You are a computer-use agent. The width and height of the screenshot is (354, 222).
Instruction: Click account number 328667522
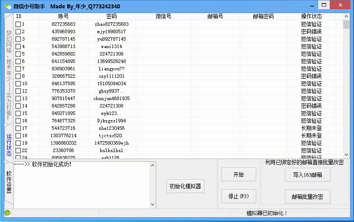63,76
